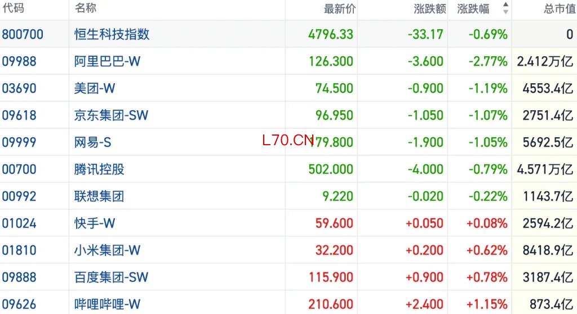Sort by the 最新价 column header
577x314 pixels.
340,8
